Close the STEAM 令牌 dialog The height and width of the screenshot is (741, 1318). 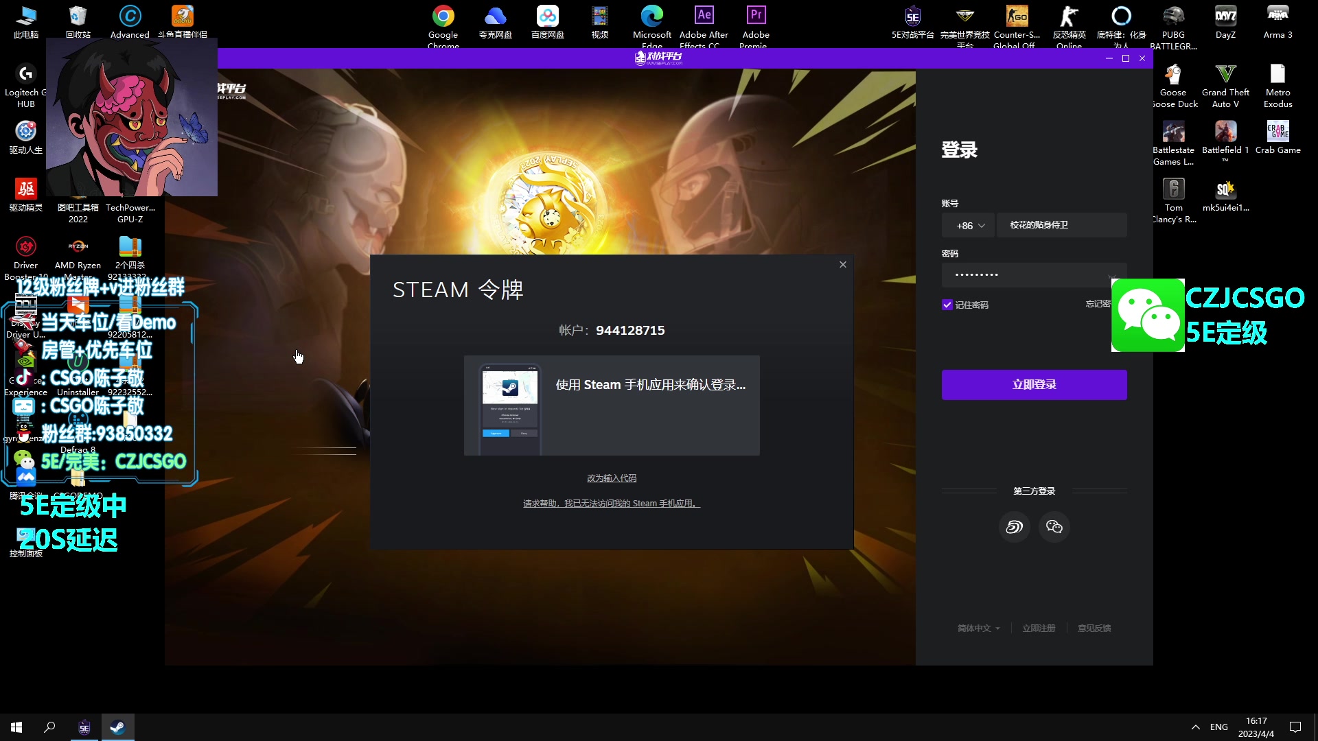[x=843, y=265]
